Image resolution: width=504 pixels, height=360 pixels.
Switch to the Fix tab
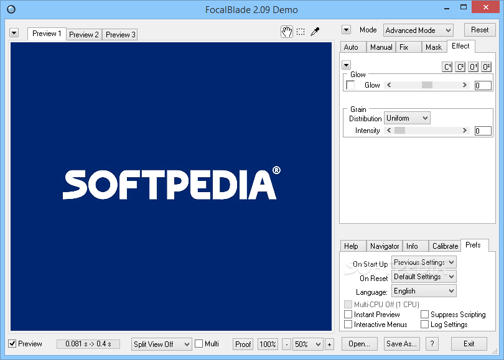pos(409,47)
